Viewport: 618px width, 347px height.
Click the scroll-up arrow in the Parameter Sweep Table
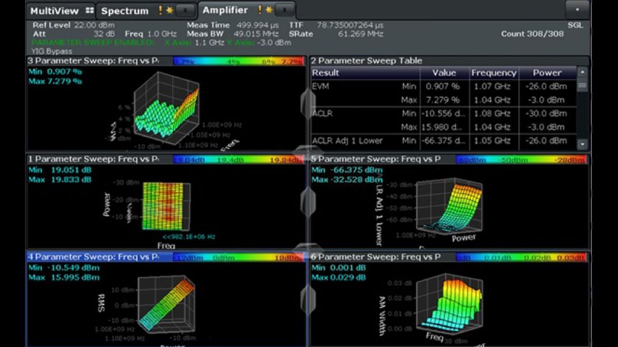581,72
